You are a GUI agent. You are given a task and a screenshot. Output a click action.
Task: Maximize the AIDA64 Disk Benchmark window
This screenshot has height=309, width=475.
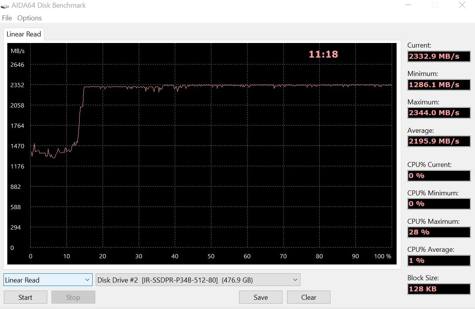point(435,5)
